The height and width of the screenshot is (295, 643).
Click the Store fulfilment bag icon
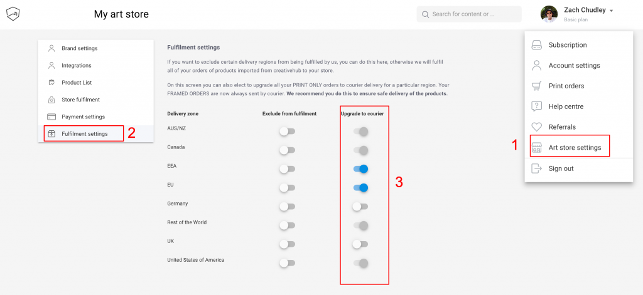[51, 100]
